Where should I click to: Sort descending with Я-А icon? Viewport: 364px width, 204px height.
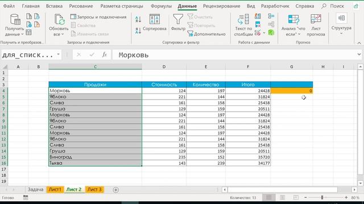[138, 31]
